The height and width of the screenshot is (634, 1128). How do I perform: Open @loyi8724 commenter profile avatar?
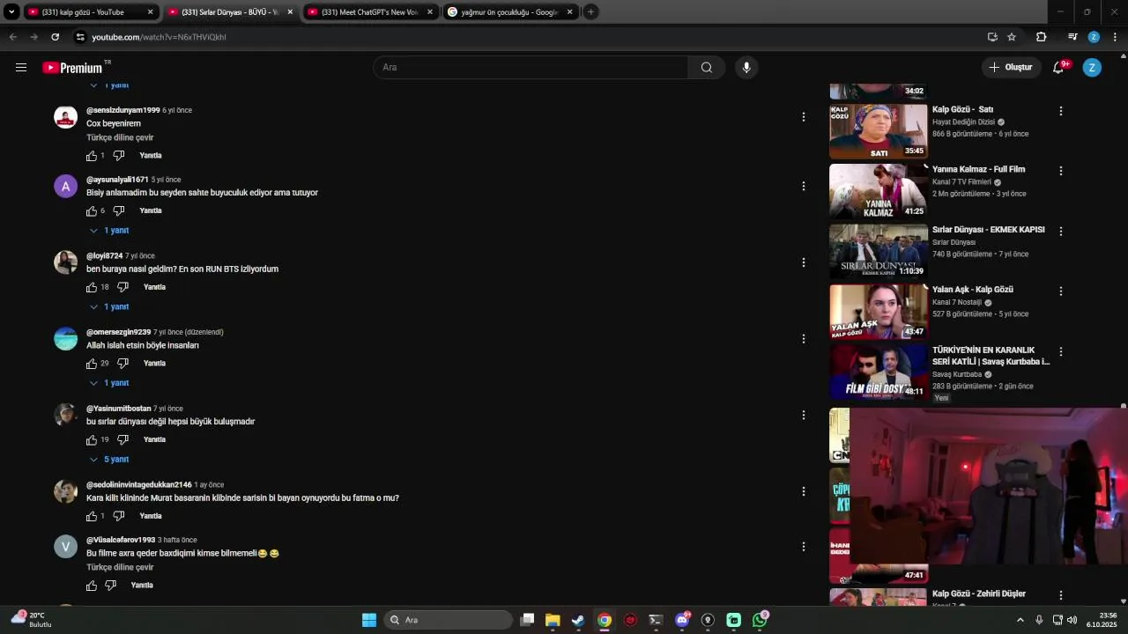(66, 262)
